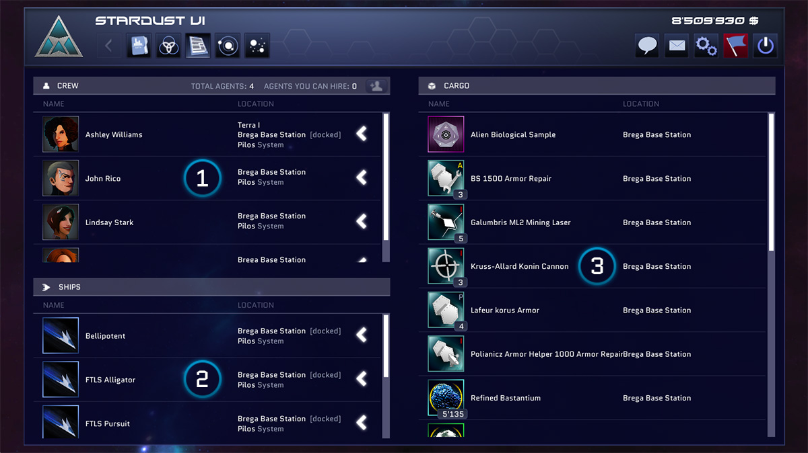
Task: Select the assets list tab icon
Action: pos(198,46)
